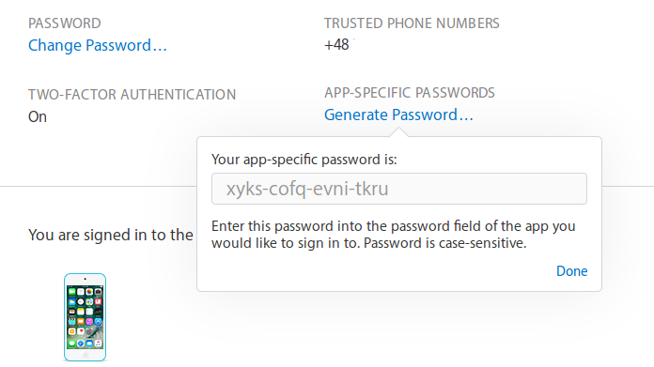Click the TWO-FACTOR AUTHENTICATION heading
This screenshot has height=367, width=654.
(x=132, y=95)
